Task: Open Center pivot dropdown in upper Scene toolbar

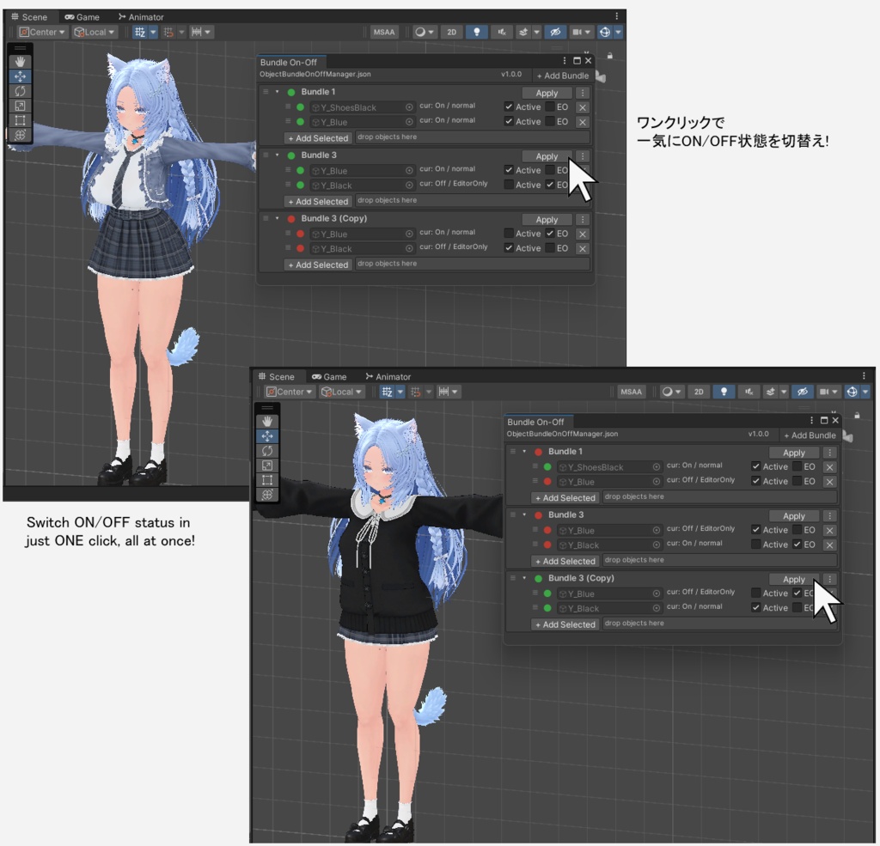Action: 43,32
